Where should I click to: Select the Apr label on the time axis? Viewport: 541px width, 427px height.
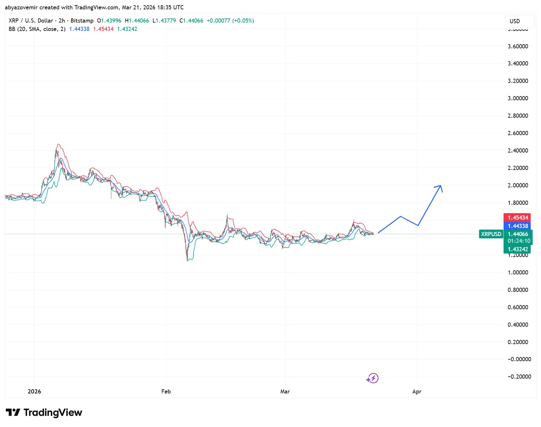click(417, 391)
